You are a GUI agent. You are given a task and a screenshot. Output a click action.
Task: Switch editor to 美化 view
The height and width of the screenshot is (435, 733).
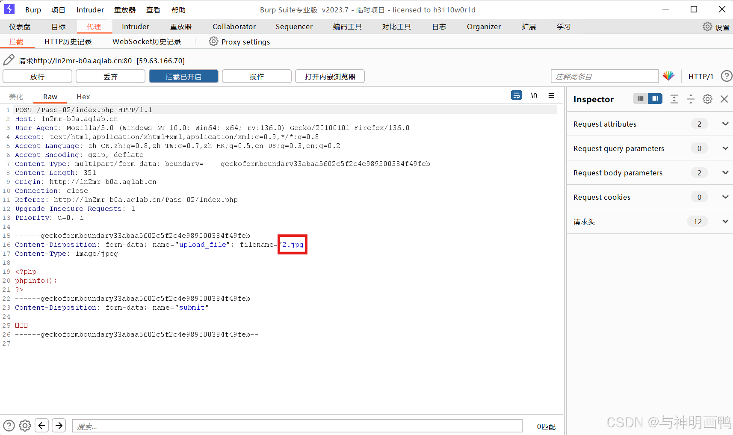coord(16,97)
